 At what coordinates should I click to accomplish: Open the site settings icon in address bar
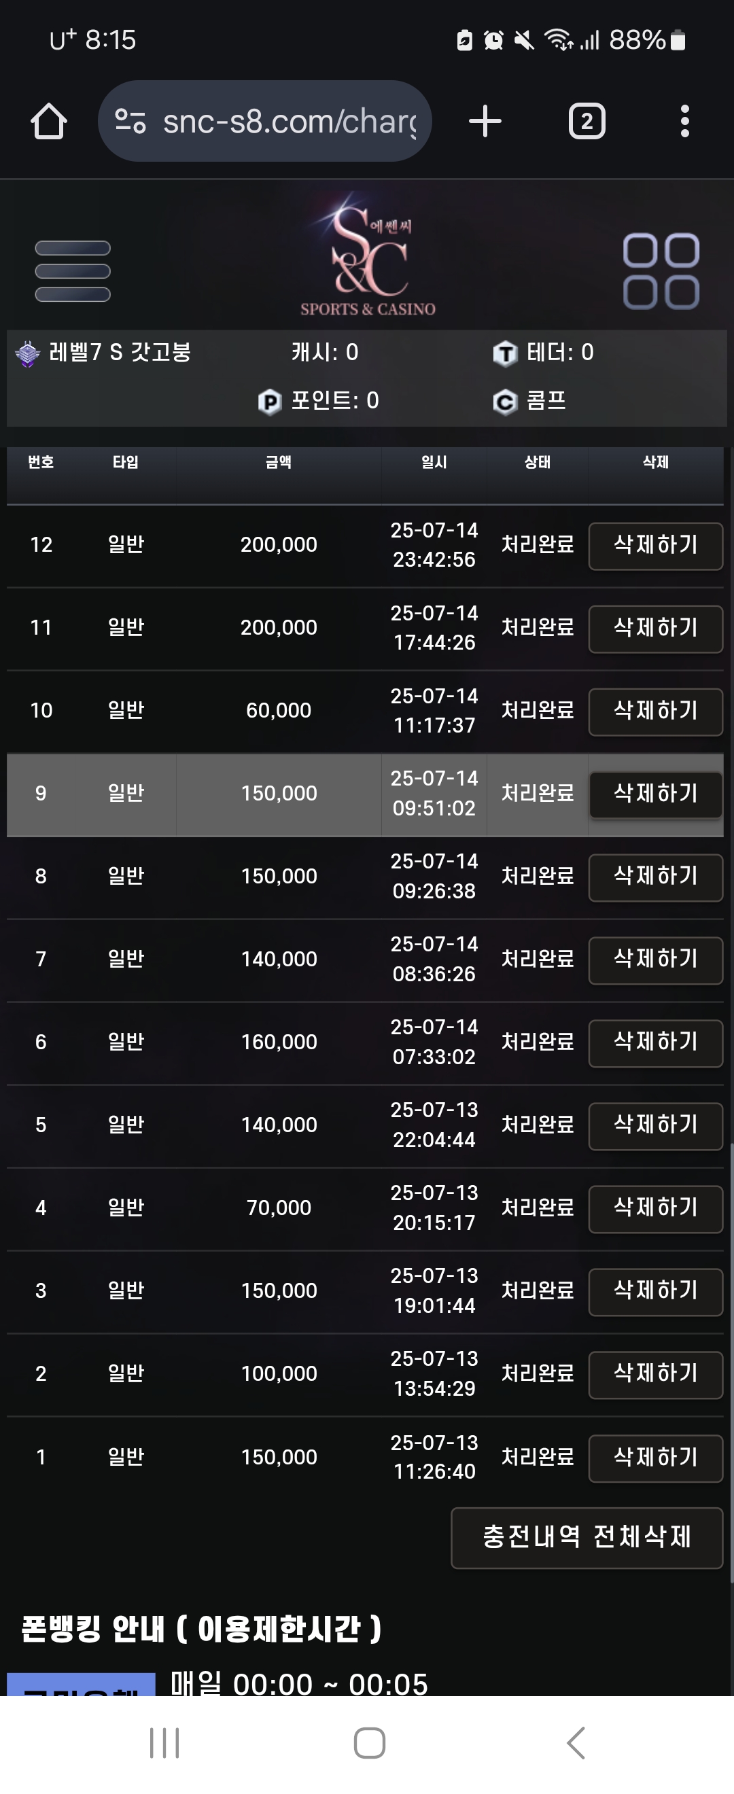pyautogui.click(x=130, y=121)
